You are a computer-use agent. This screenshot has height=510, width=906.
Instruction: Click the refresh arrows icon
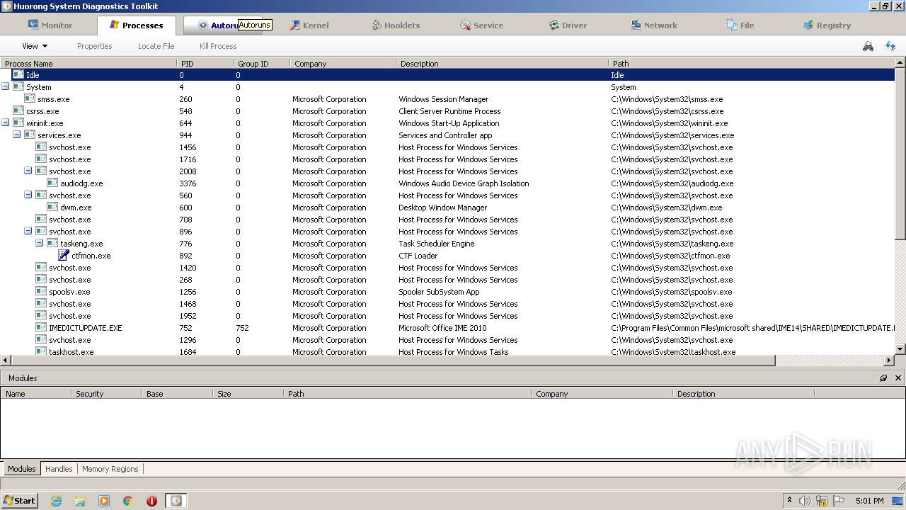coord(890,46)
